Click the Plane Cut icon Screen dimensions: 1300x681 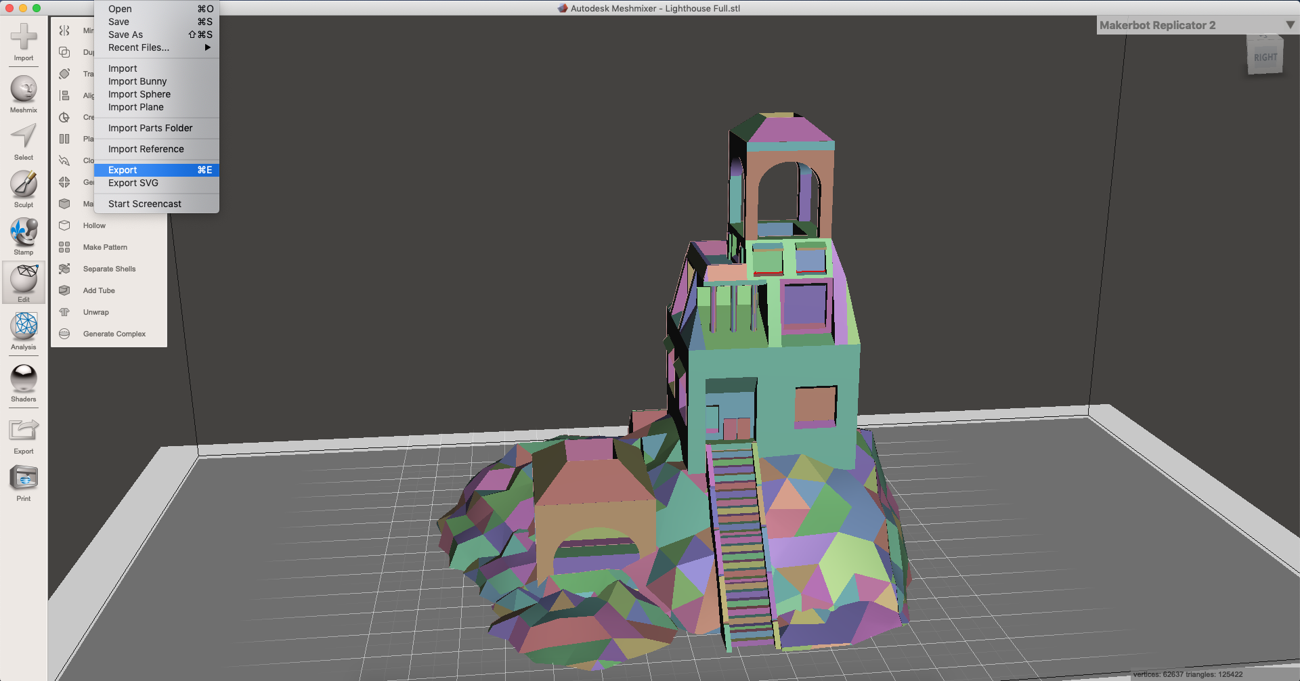[x=64, y=139]
